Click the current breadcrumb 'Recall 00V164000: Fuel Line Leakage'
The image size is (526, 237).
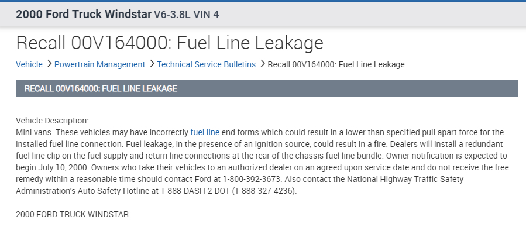336,64
